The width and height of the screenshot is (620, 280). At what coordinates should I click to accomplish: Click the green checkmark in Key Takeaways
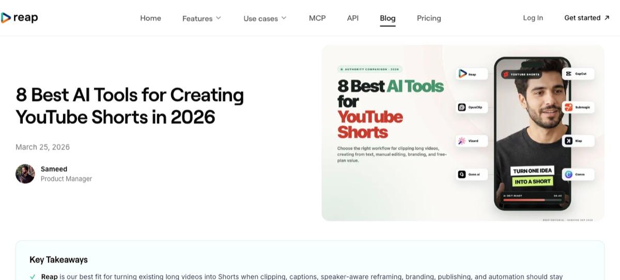(x=33, y=277)
